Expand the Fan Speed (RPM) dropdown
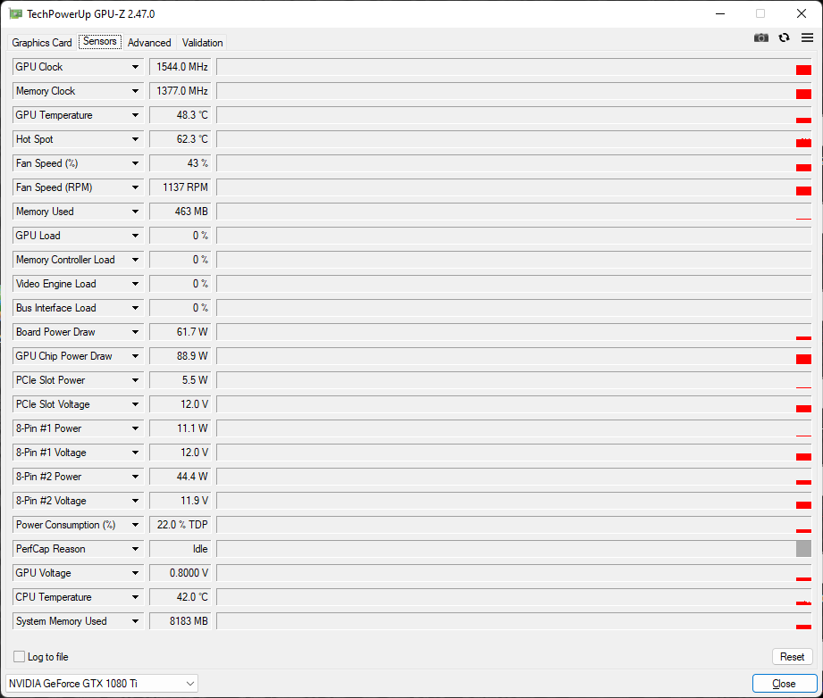This screenshot has width=823, height=698. click(135, 187)
